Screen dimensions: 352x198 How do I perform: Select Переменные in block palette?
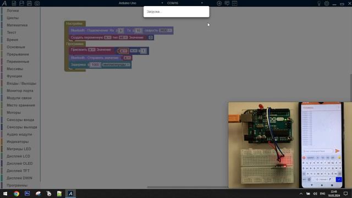[x=18, y=62]
